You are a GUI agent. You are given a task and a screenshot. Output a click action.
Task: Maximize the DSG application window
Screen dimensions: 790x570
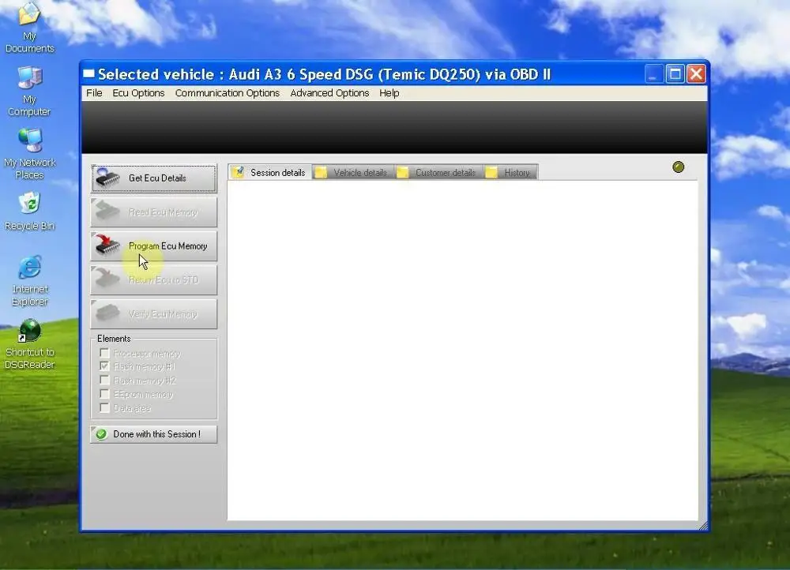point(675,74)
